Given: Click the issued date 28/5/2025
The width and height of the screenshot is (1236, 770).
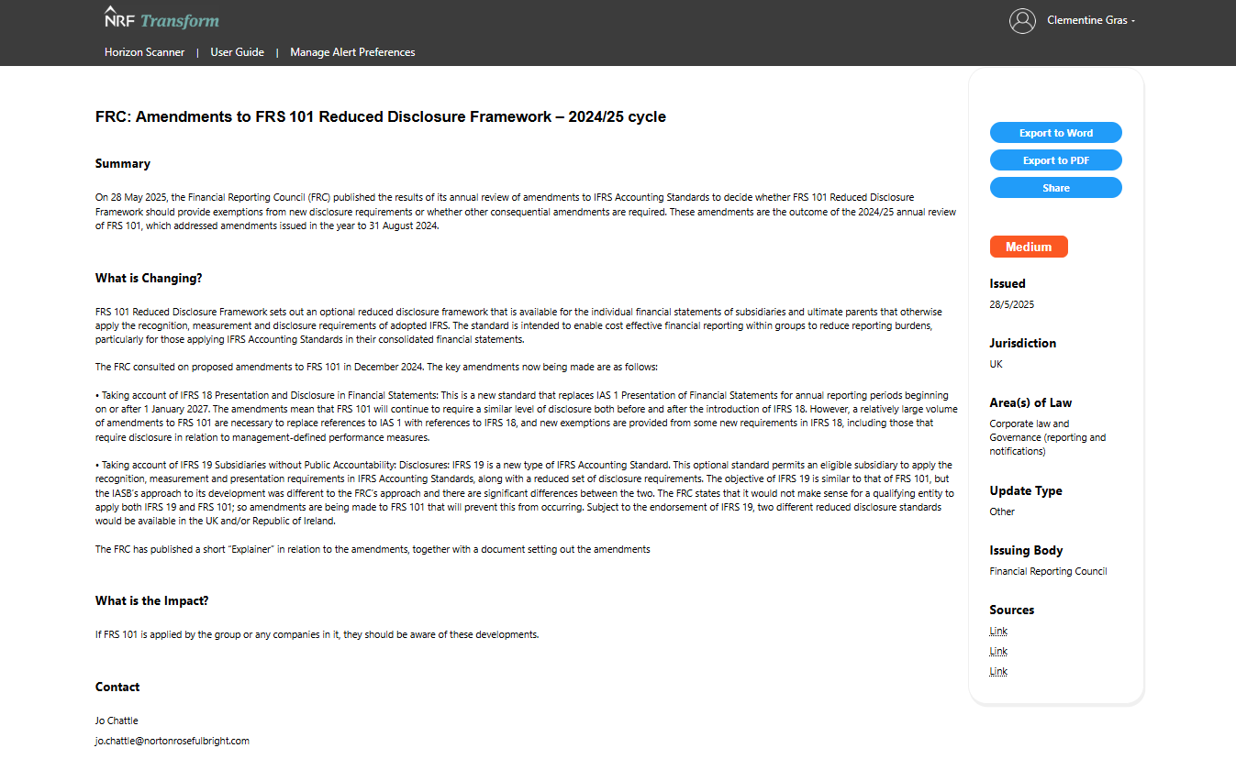Looking at the screenshot, I should pos(1011,304).
